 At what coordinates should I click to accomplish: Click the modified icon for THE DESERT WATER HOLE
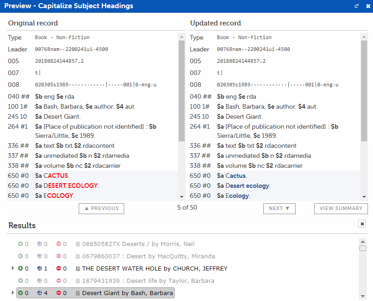(40, 269)
